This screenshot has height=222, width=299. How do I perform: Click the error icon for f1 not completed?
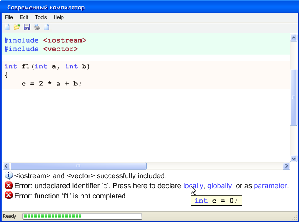pyautogui.click(x=9, y=195)
